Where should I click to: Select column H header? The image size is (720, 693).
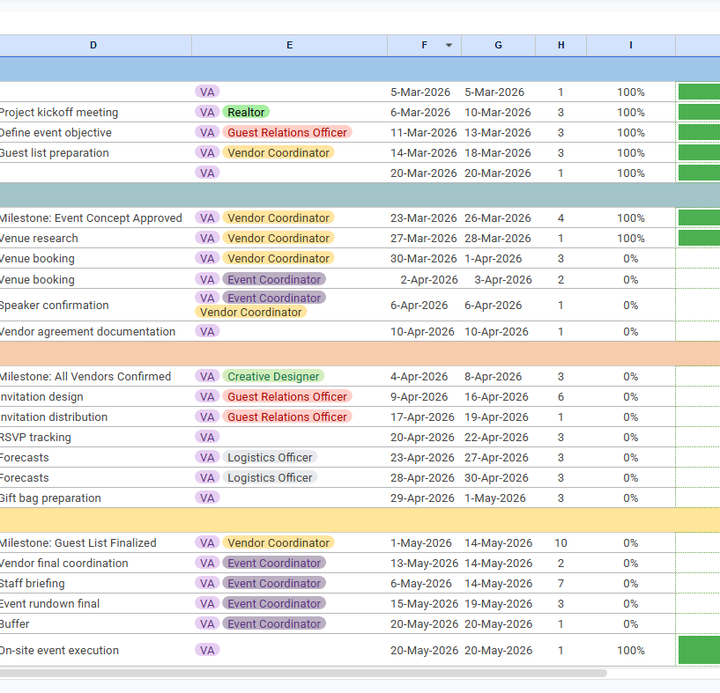click(x=560, y=46)
